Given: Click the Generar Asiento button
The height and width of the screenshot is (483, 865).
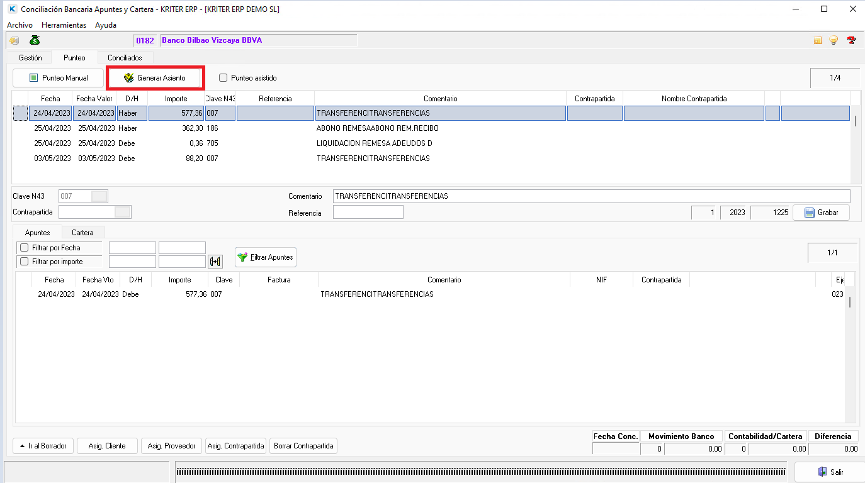Looking at the screenshot, I should [155, 78].
